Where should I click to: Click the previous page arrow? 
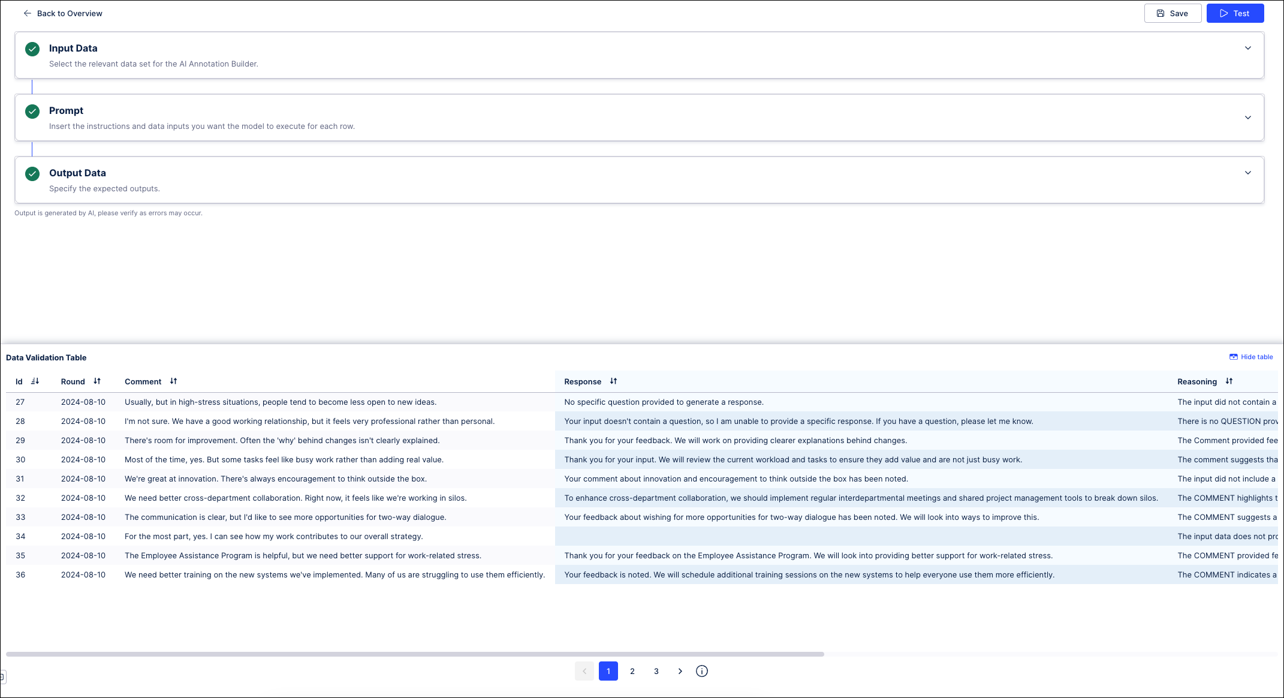click(x=584, y=671)
